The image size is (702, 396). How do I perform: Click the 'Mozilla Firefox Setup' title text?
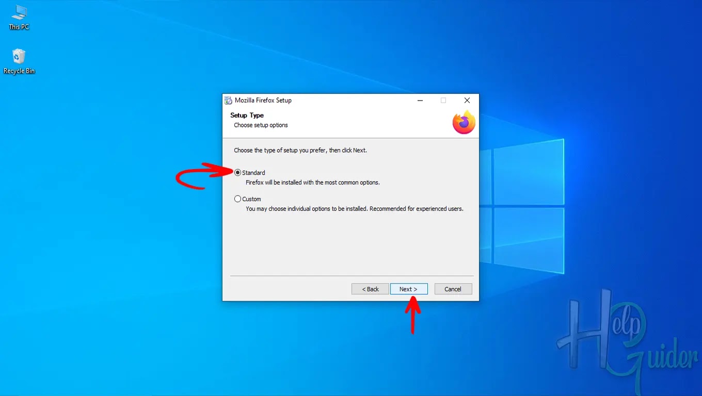click(x=263, y=101)
